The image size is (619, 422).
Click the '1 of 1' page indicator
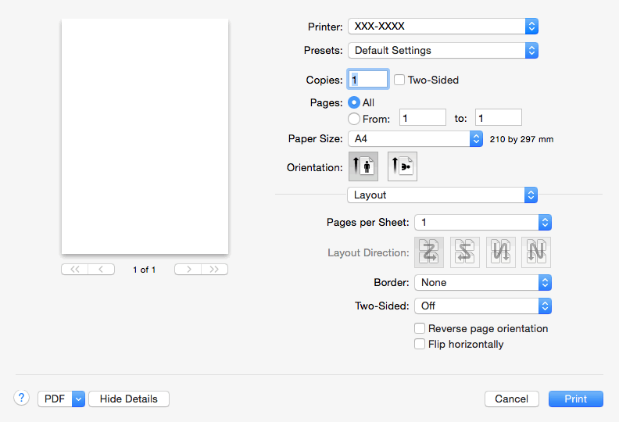144,270
